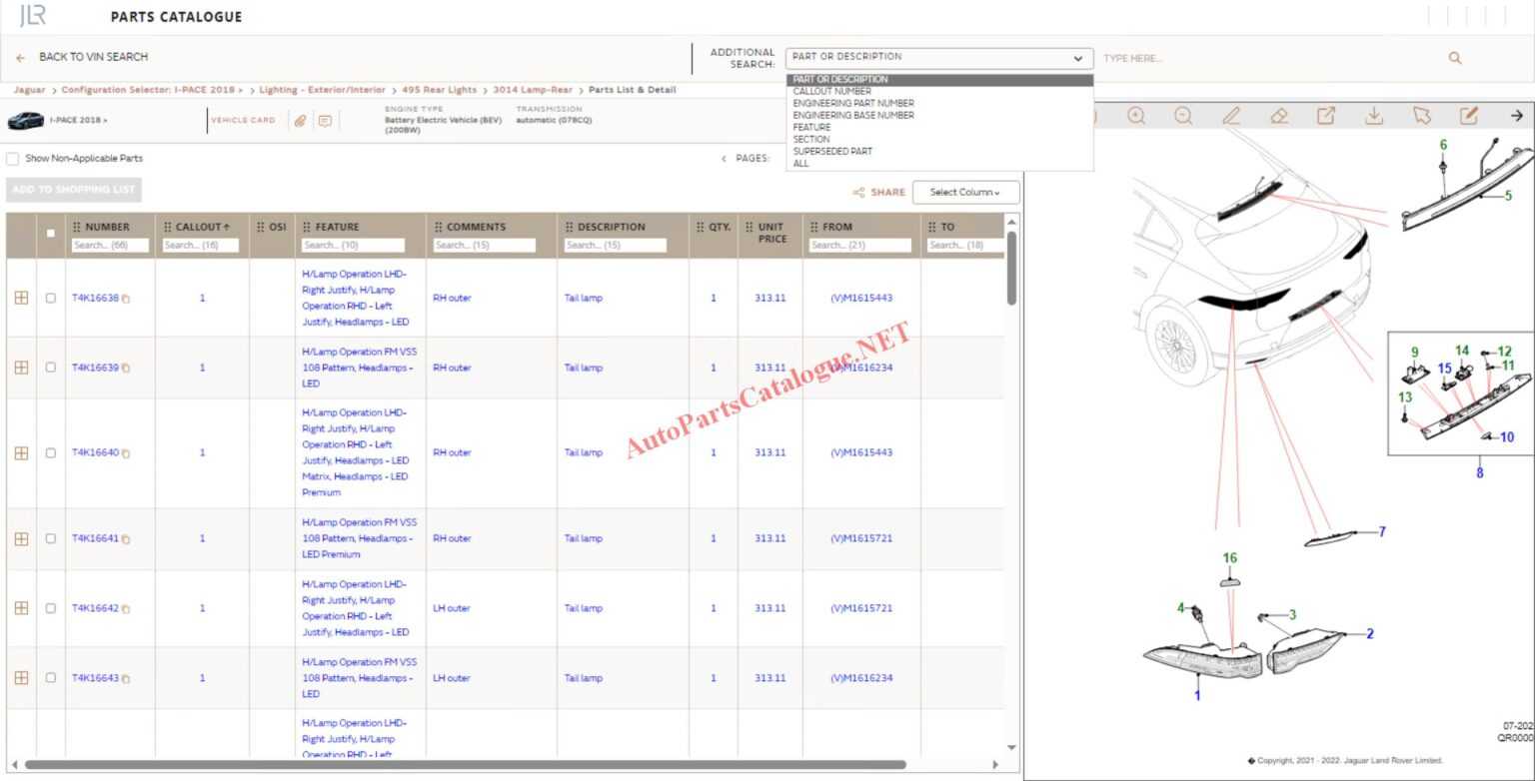Open the vehicle comments note icon
The width and height of the screenshot is (1535, 781).
click(325, 121)
